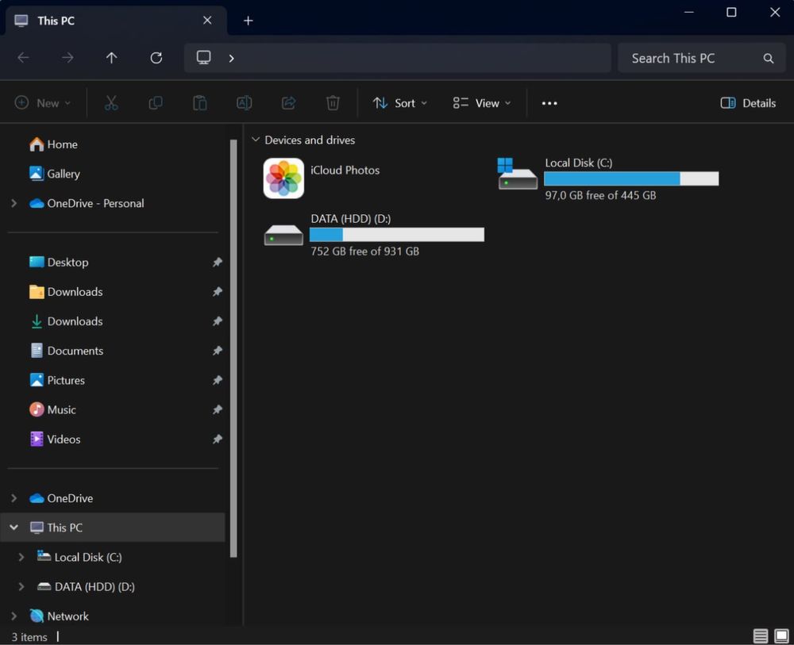Expand the address bar chevron
This screenshot has width=794, height=645.
tap(231, 58)
